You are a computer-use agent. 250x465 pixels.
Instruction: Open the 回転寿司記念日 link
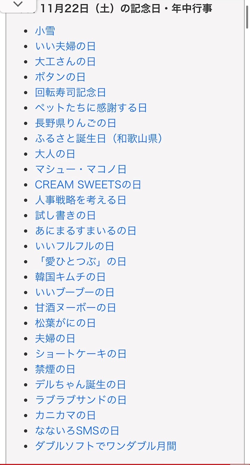click(x=70, y=93)
